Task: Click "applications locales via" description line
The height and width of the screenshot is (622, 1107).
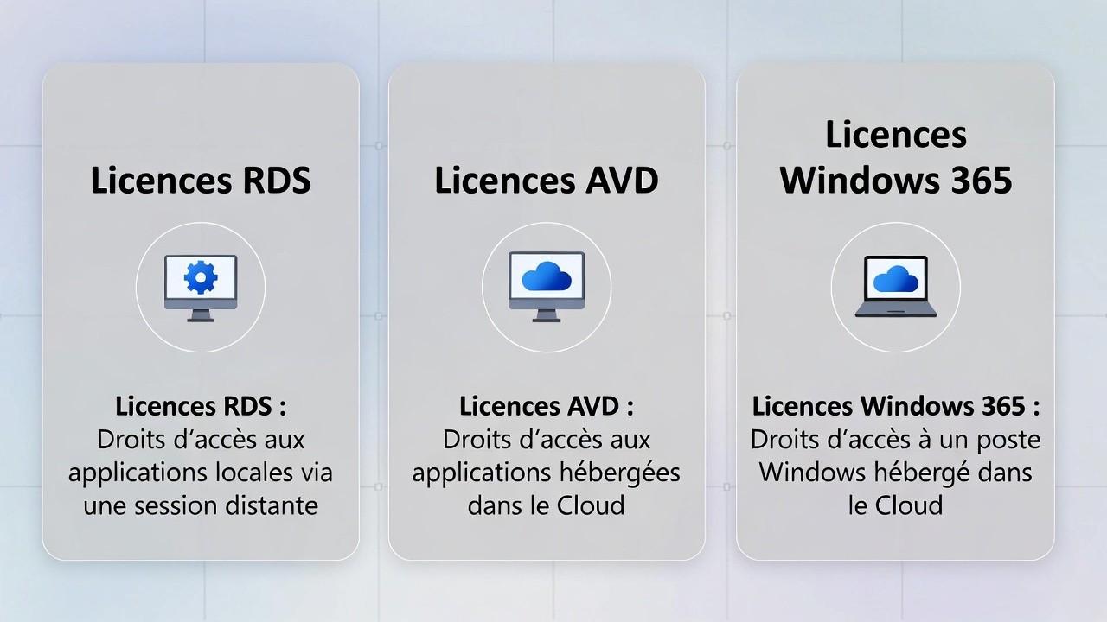Action: (201, 473)
